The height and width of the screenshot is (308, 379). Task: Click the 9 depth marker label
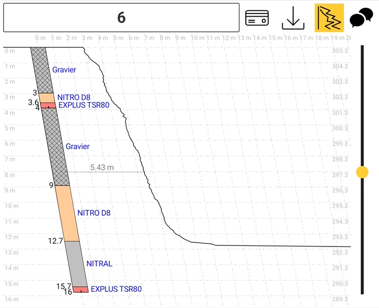click(x=51, y=185)
